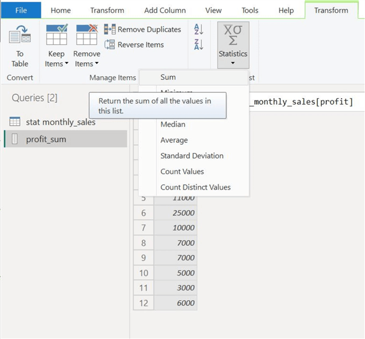The image size is (365, 339).
Task: Select the stat monthly_sales query
Action: click(61, 122)
